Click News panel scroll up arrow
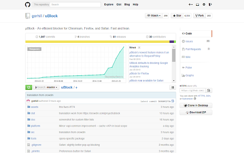Viewport: 244px width, 153px height. (174, 47)
